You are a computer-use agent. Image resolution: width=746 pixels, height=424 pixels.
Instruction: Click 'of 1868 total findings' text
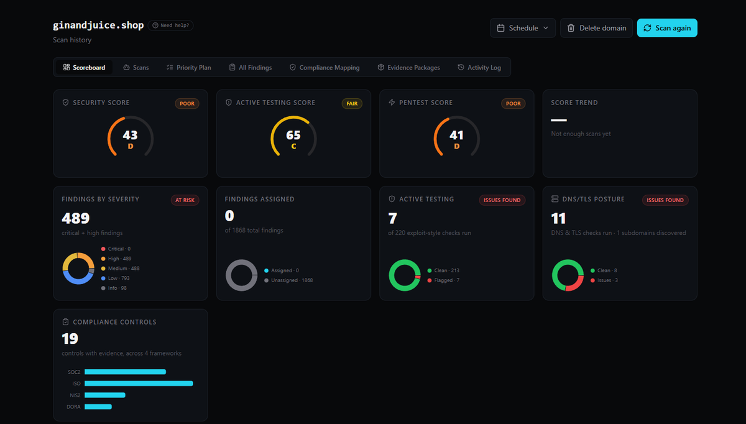coord(254,230)
